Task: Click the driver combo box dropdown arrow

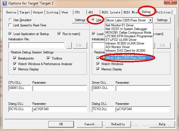Action: [150, 20]
